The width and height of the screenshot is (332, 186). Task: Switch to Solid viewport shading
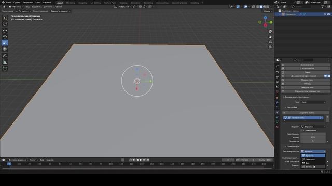[x=261, y=7]
